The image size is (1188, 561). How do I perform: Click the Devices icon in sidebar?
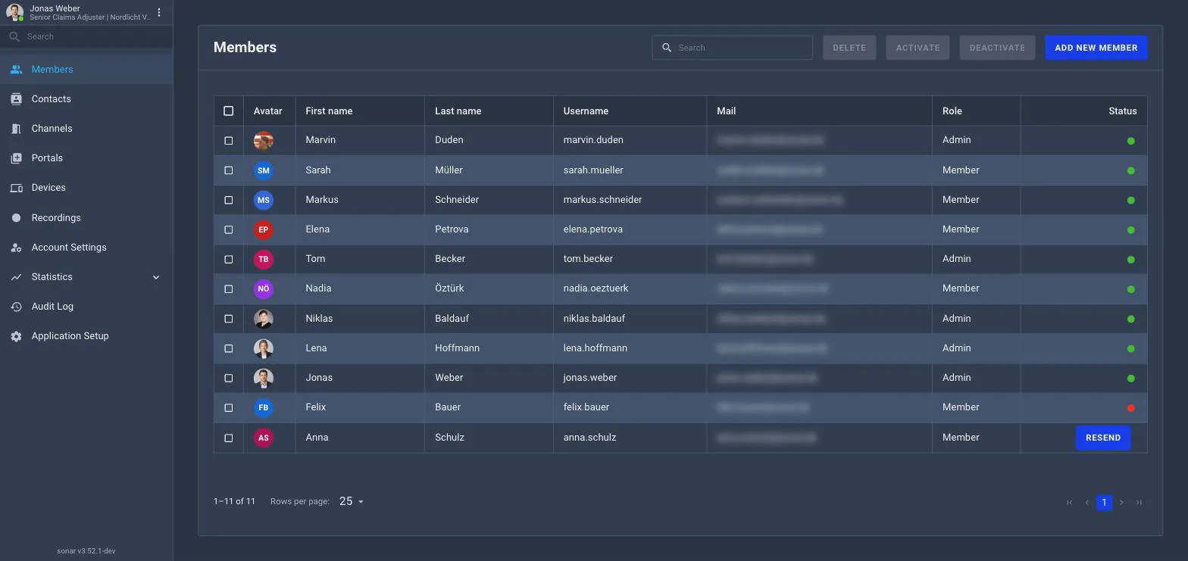(16, 188)
